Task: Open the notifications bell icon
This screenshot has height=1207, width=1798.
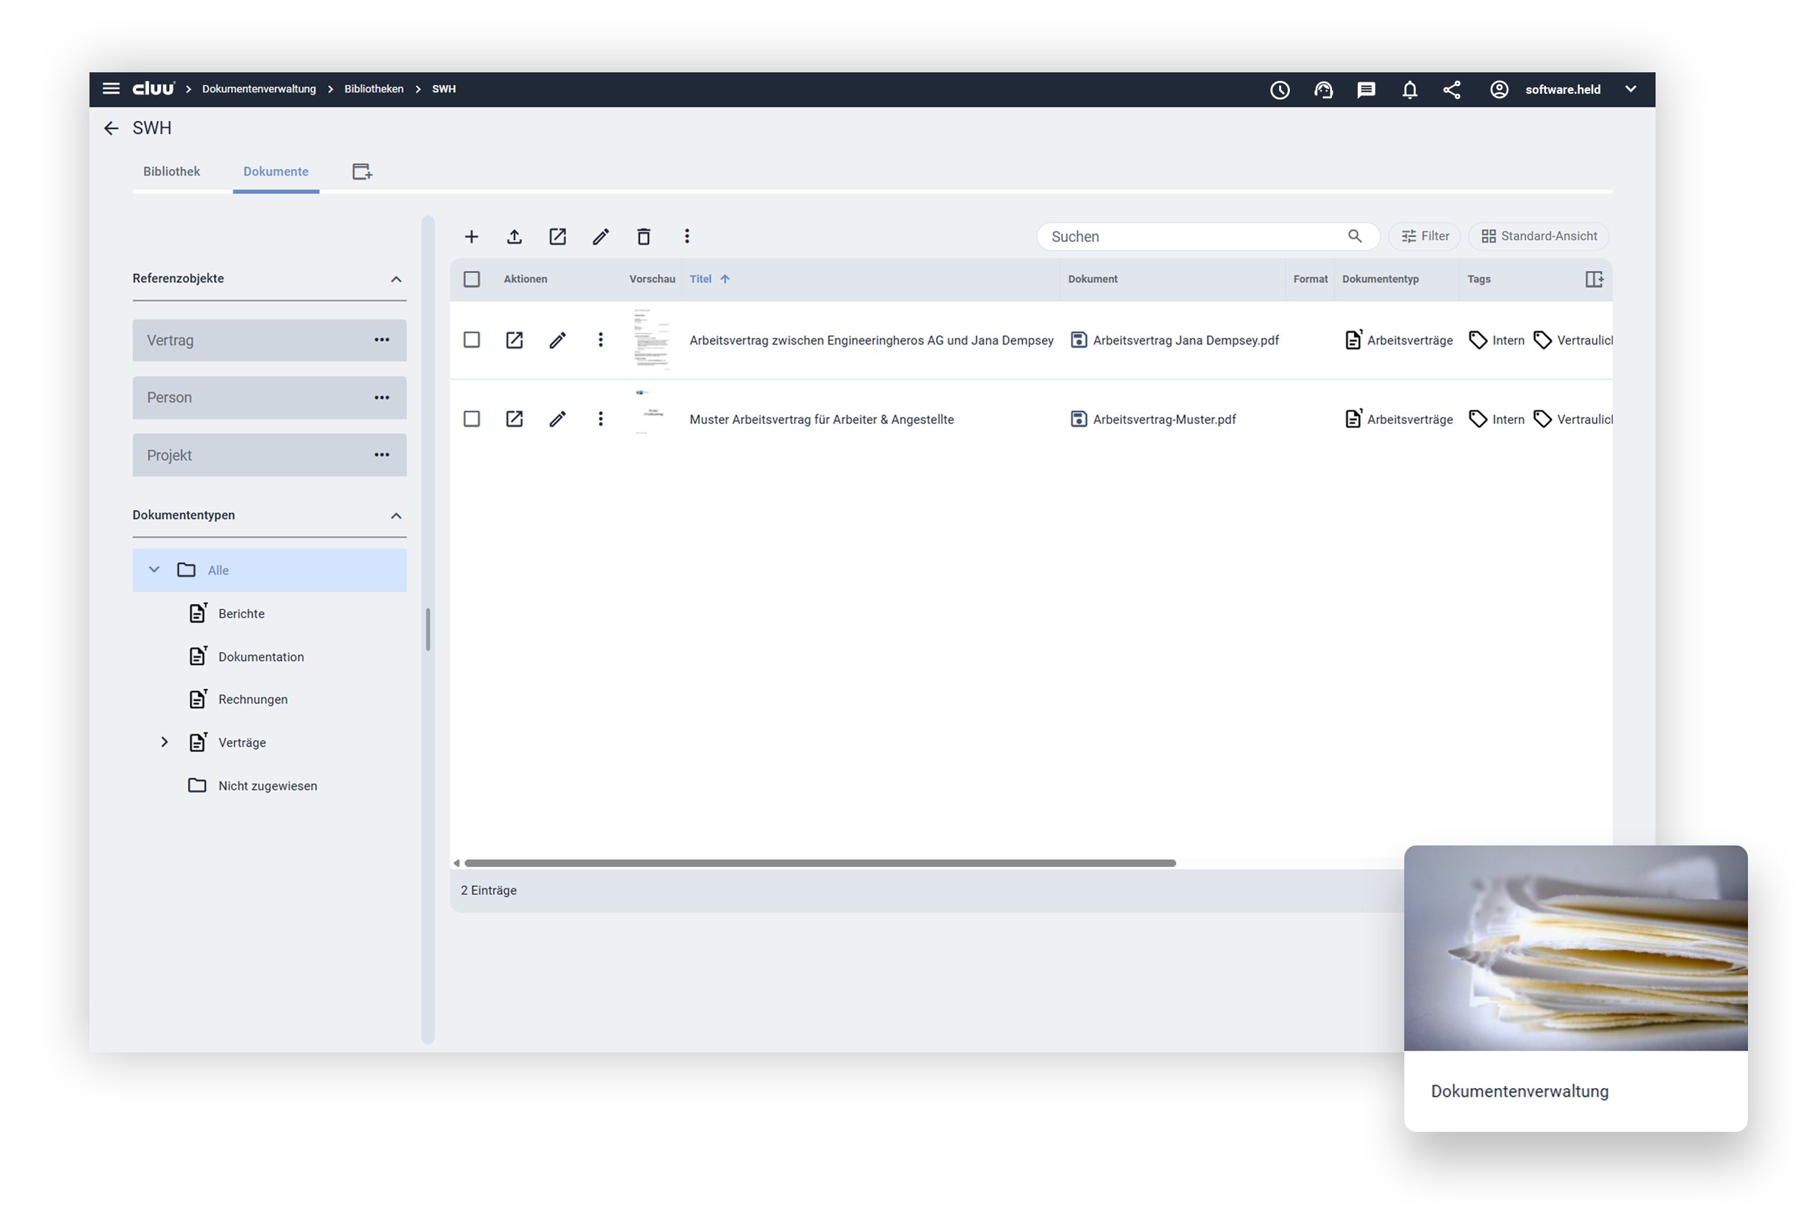Action: 1409,89
